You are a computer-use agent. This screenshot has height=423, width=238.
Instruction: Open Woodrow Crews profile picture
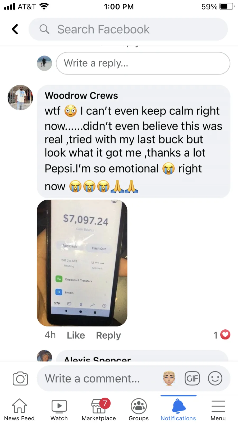20,98
